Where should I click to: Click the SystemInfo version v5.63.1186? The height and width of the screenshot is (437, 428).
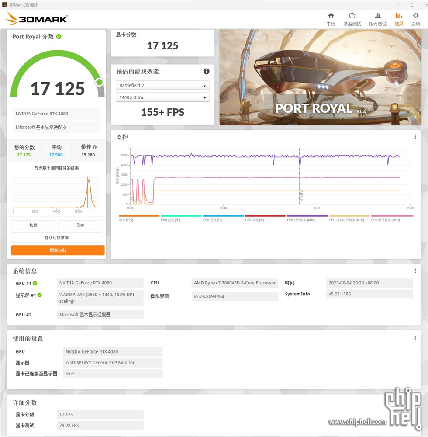(369, 294)
